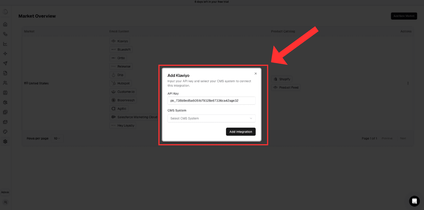This screenshot has width=424, height=210.
Task: Click the home icon in the sidebar
Action: tap(5, 24)
